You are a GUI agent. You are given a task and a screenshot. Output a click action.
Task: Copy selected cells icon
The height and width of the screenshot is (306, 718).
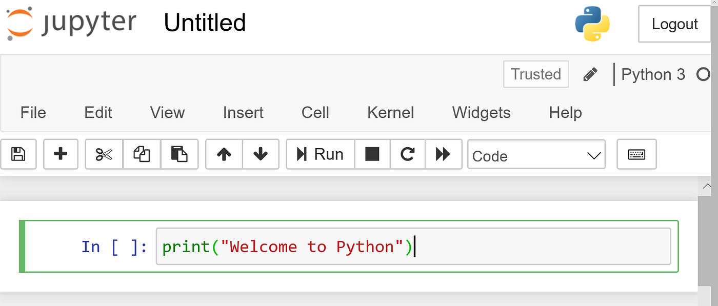click(x=142, y=154)
